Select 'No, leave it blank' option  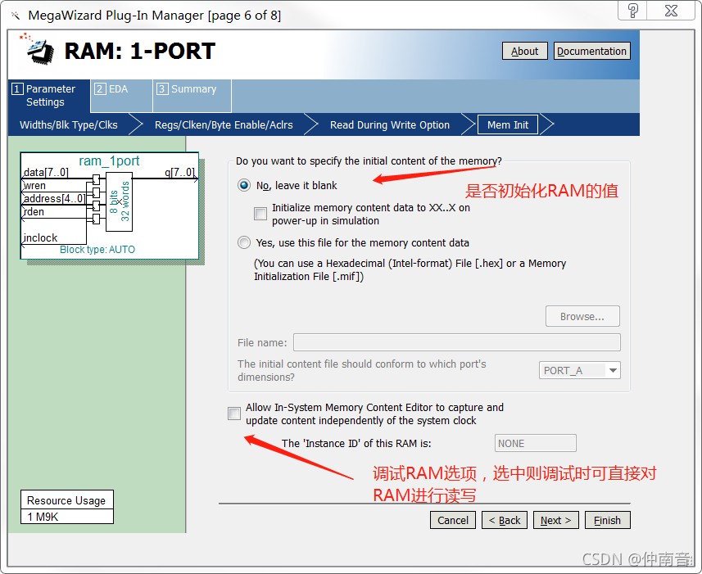[244, 185]
